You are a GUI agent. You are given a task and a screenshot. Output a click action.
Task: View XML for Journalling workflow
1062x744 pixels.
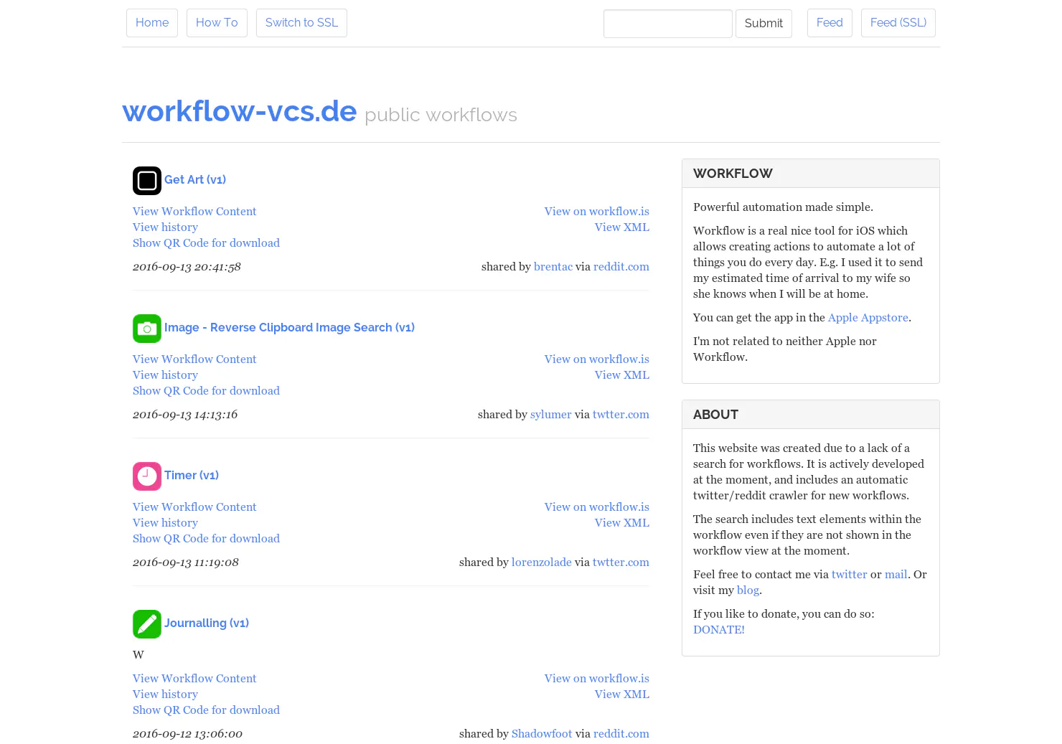(x=622, y=694)
